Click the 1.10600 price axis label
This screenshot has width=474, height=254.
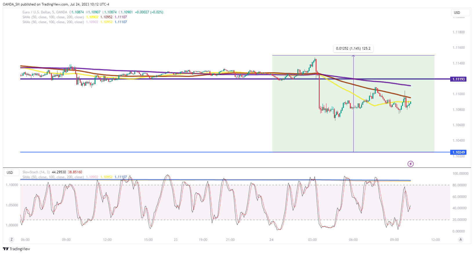pyautogui.click(x=459, y=125)
